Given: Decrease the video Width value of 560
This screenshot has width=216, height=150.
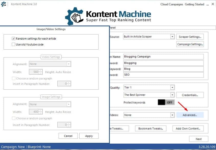Looking at the screenshot, I should [40, 73].
